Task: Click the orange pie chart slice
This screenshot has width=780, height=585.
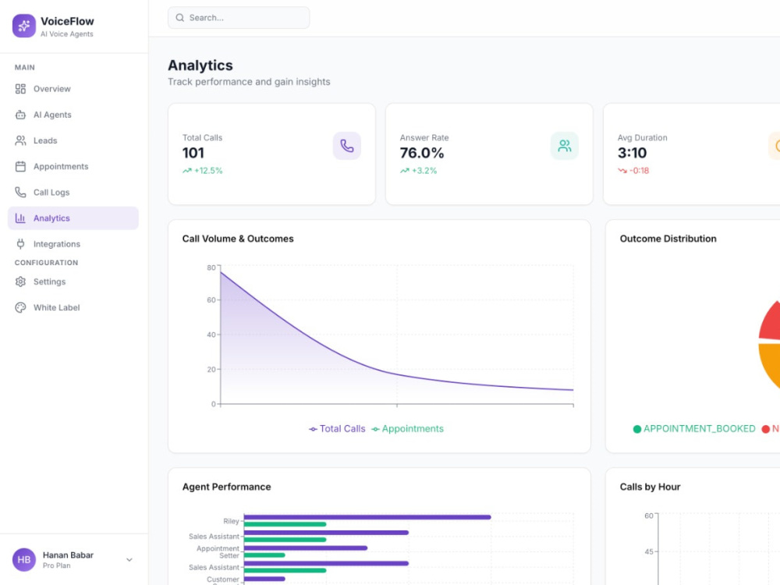Action: [x=771, y=362]
